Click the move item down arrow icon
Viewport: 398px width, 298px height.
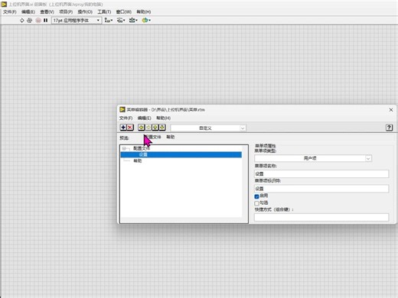click(x=162, y=128)
